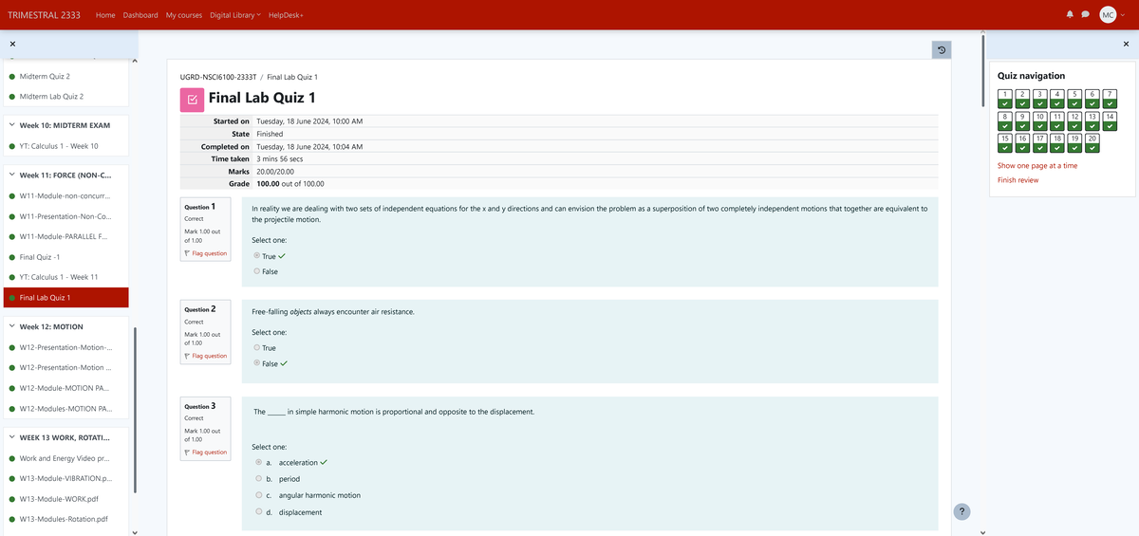Go to Home in top navigation
1139x536 pixels.
click(105, 15)
